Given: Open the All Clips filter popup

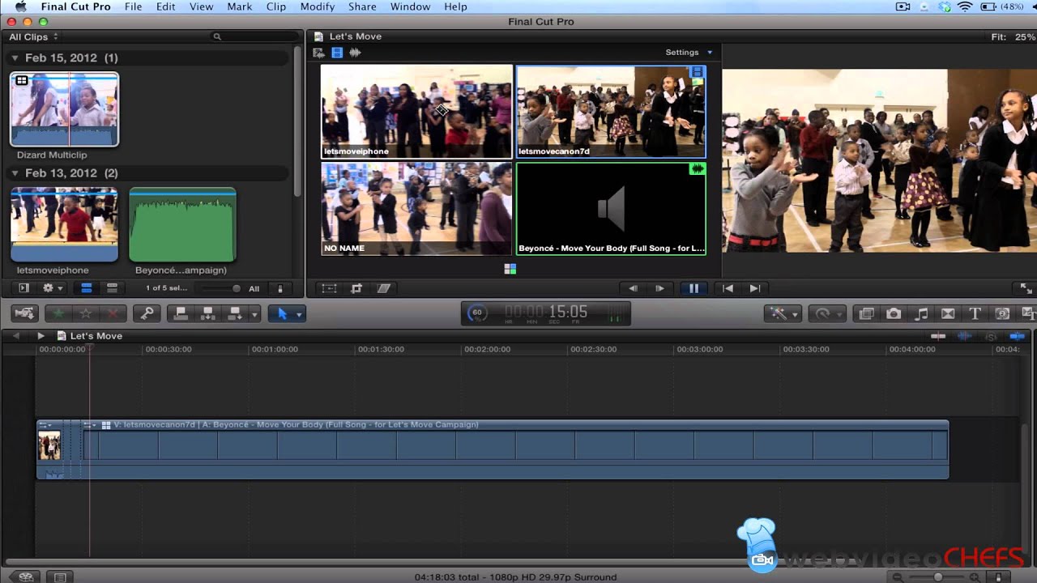Looking at the screenshot, I should point(33,37).
